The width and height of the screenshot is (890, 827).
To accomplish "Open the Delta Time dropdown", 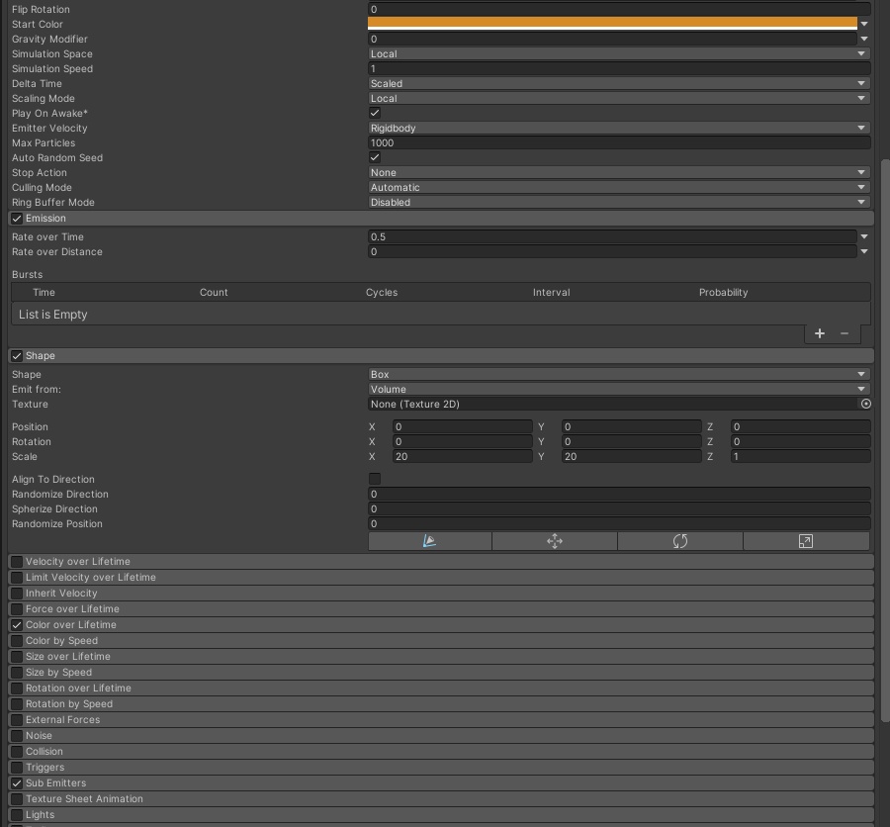I will click(619, 83).
